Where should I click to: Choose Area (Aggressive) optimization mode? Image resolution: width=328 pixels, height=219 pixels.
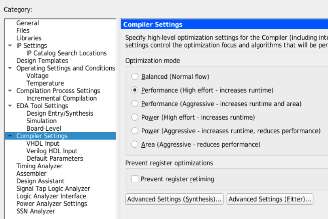(135, 145)
